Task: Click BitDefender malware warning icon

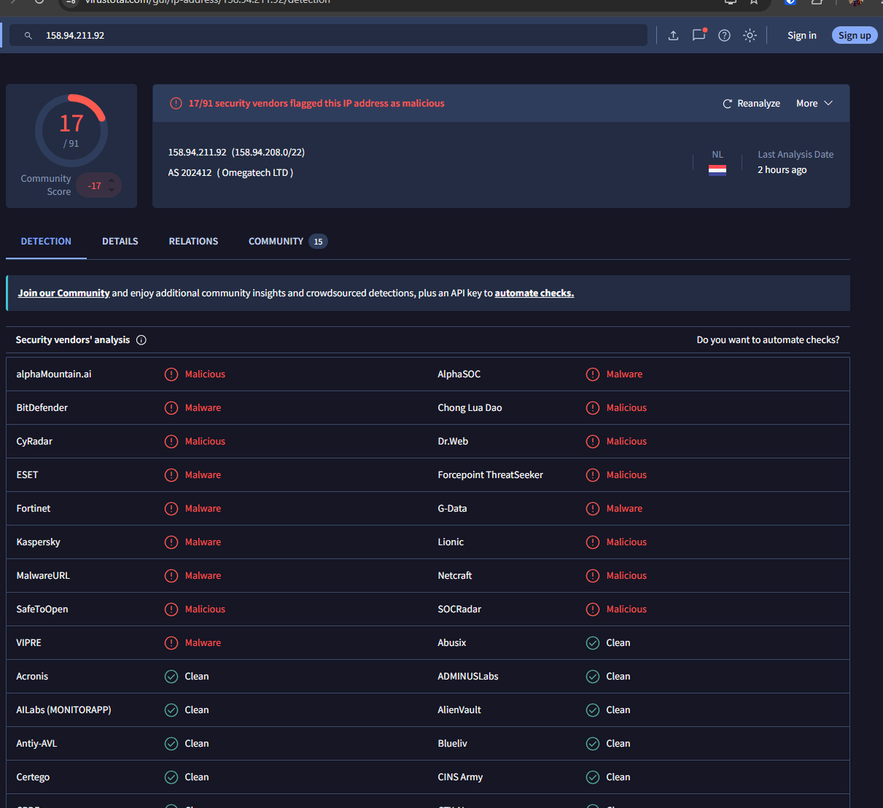Action: (171, 408)
